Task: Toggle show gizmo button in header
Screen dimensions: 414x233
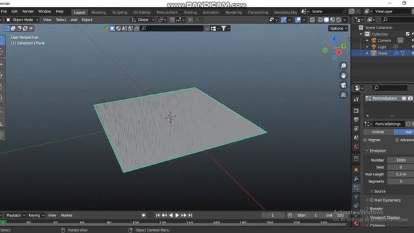Action: coord(283,20)
